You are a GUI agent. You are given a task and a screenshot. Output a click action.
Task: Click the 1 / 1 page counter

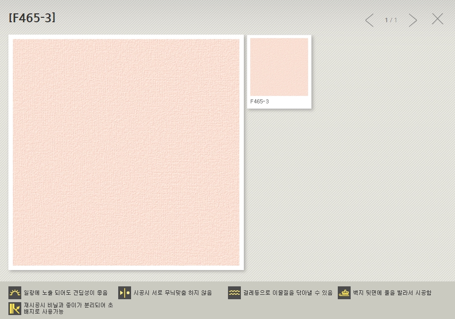point(391,20)
